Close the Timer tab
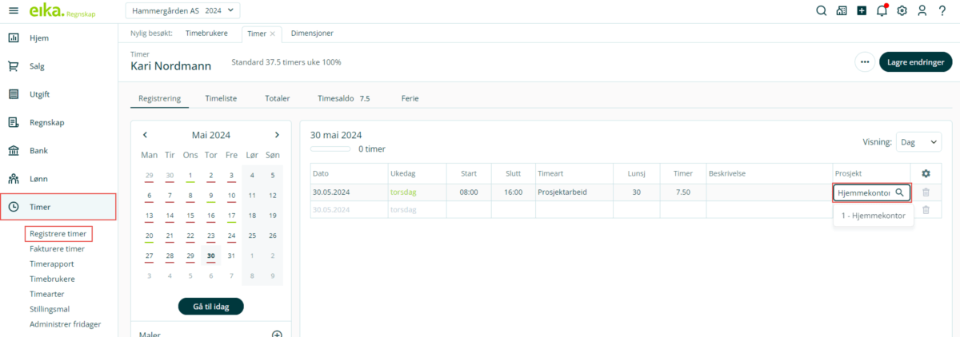 pos(272,34)
